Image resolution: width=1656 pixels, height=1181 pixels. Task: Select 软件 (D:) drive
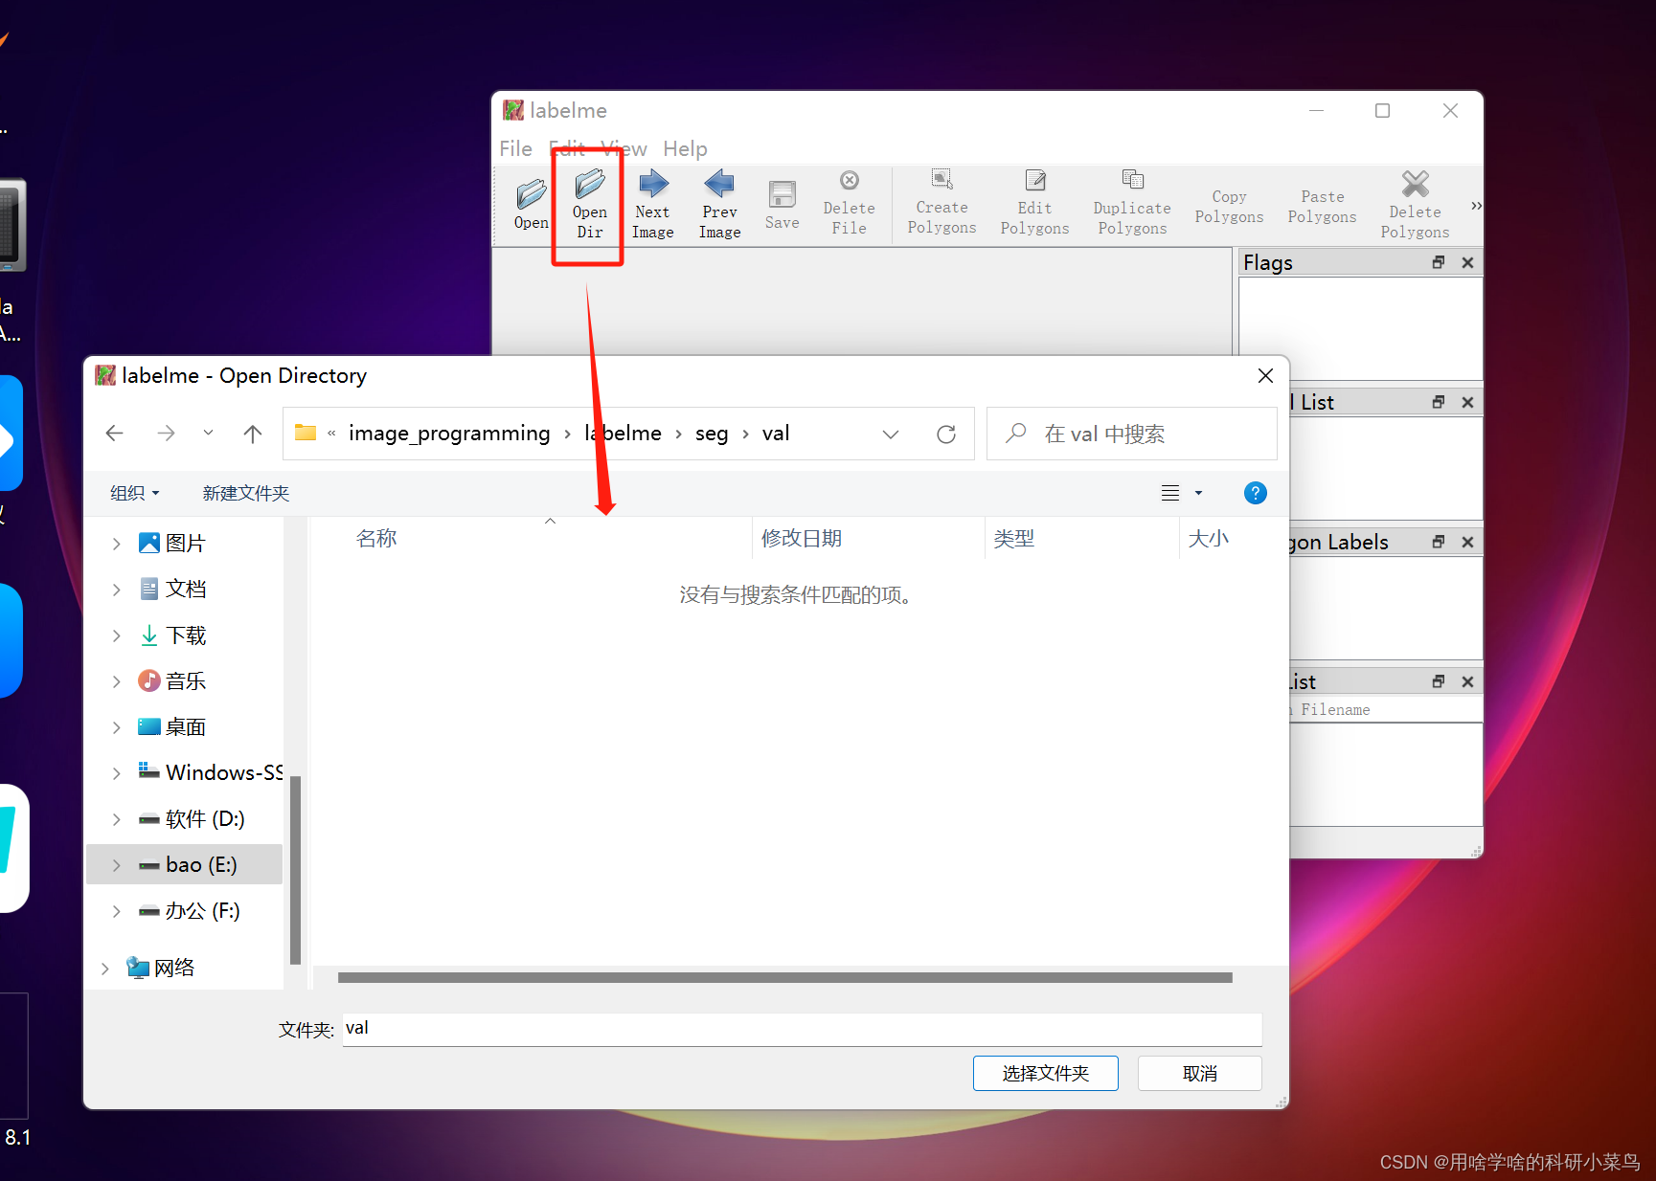204,819
